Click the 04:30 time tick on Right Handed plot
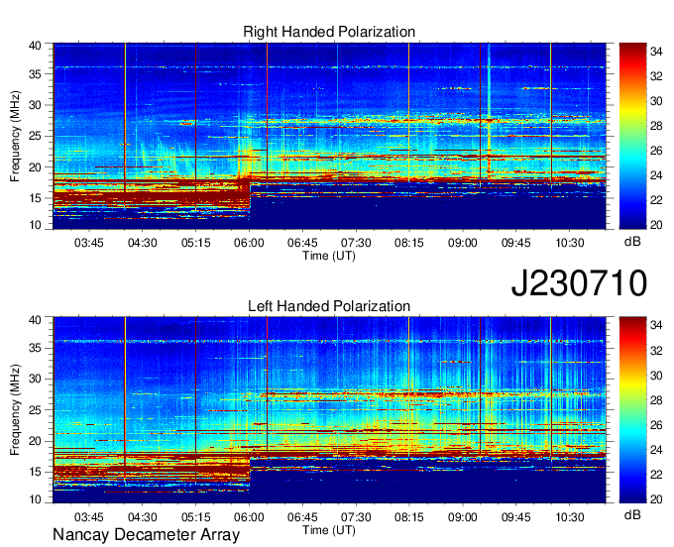Screen dimensions: 674x547 (x=143, y=243)
